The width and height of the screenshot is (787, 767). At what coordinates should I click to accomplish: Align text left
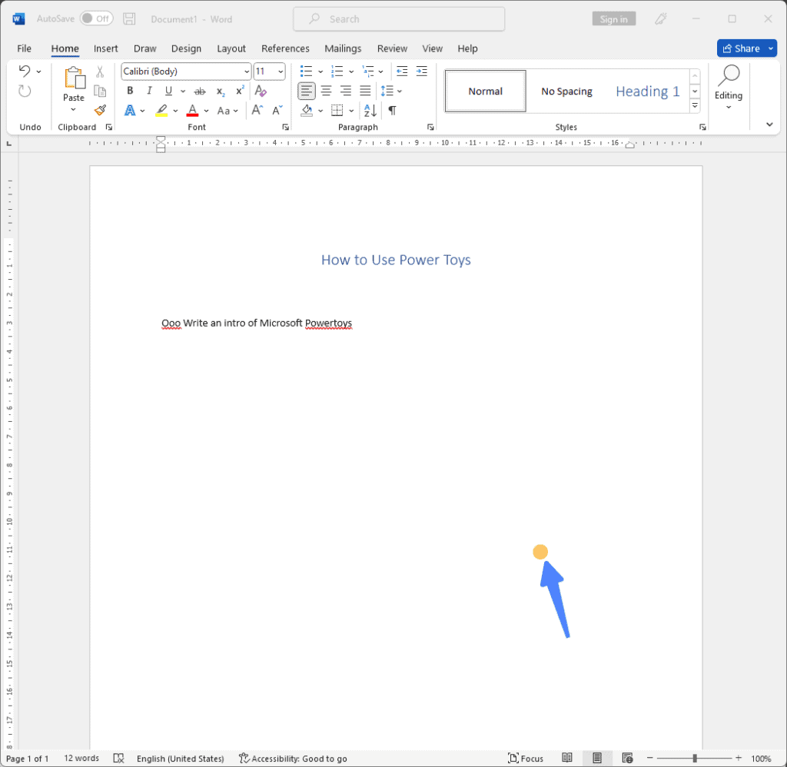(306, 91)
